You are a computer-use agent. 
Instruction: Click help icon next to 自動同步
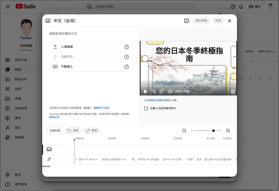tap(127, 57)
